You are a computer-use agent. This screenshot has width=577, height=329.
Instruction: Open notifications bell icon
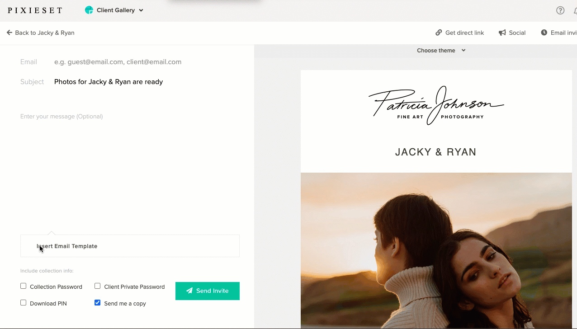pos(575,10)
